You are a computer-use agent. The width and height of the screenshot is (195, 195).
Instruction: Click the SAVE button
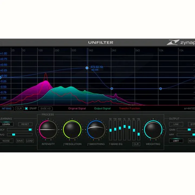tap(20, 141)
